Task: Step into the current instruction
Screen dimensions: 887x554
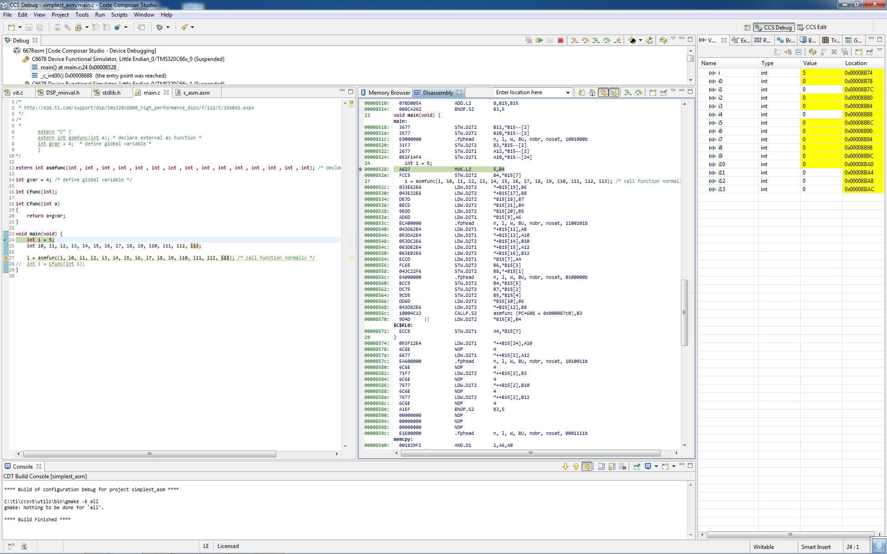Action: click(575, 40)
